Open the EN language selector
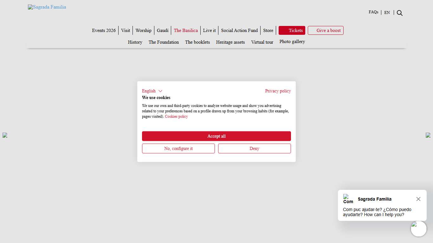The image size is (433, 243). 387,13
